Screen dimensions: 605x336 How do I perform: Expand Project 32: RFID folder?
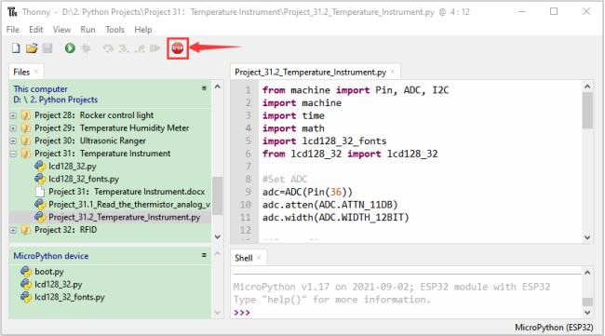13,230
